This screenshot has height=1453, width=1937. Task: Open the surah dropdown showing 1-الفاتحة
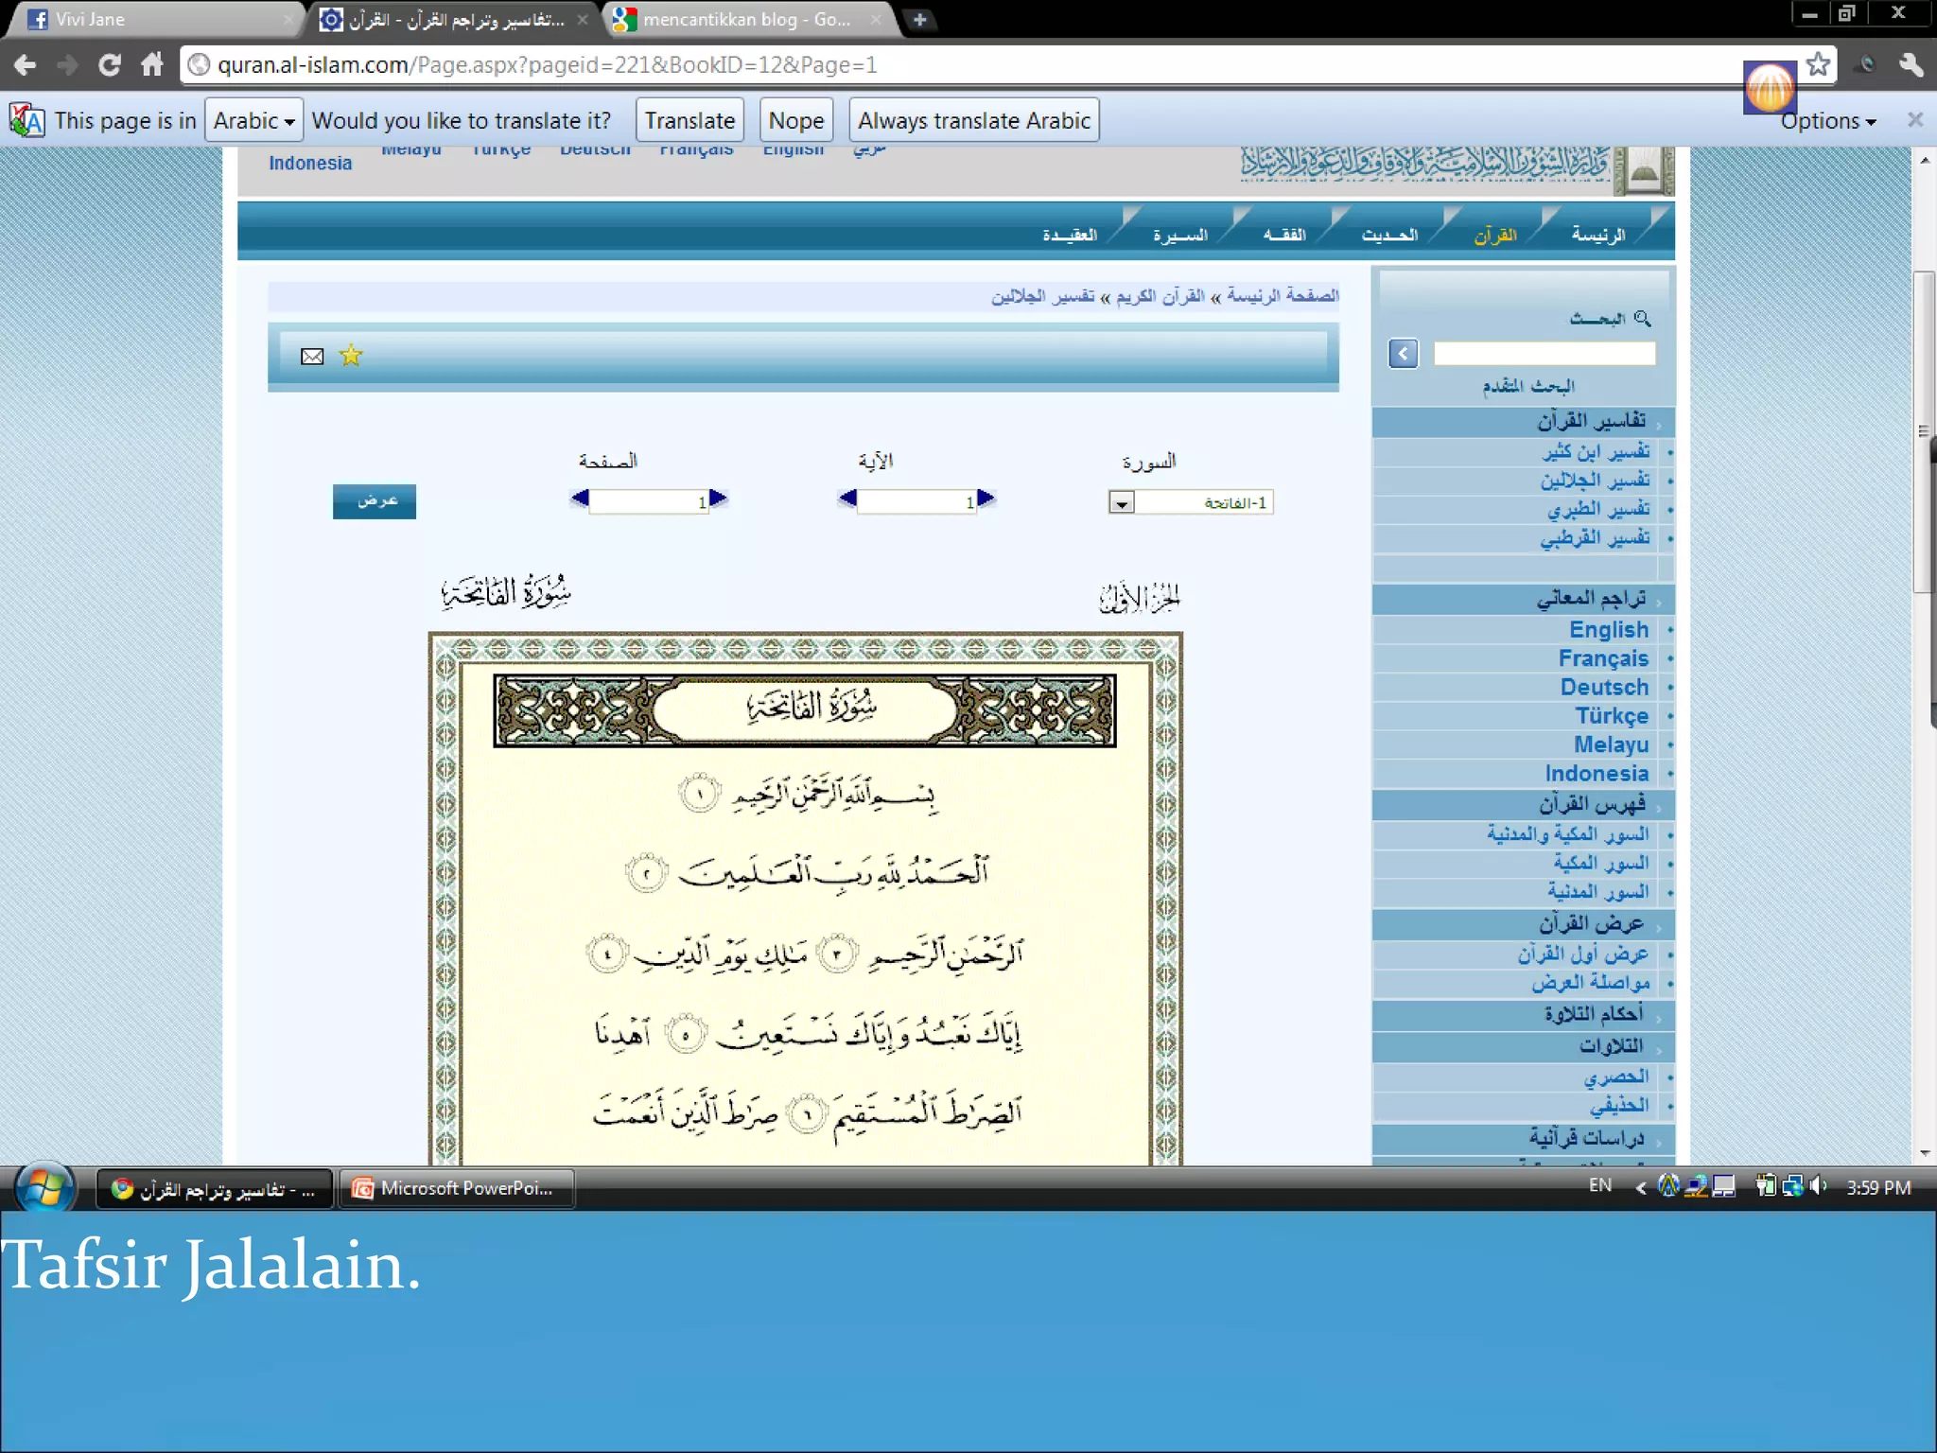[1191, 502]
